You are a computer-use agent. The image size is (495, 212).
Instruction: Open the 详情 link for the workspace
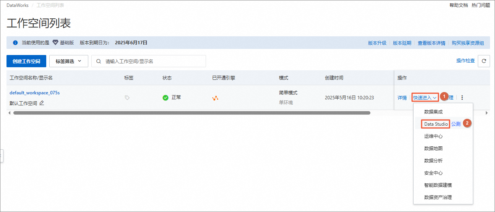point(402,98)
